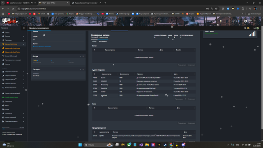This screenshot has height=148, width=263.
Task: Expand the Запросы Legal PM submenu arrow
Action: pos(23,80)
